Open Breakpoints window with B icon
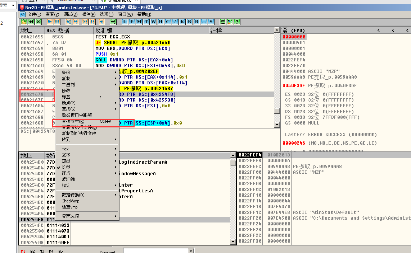Screen dimensions: 411x253 pyautogui.click(x=190, y=22)
